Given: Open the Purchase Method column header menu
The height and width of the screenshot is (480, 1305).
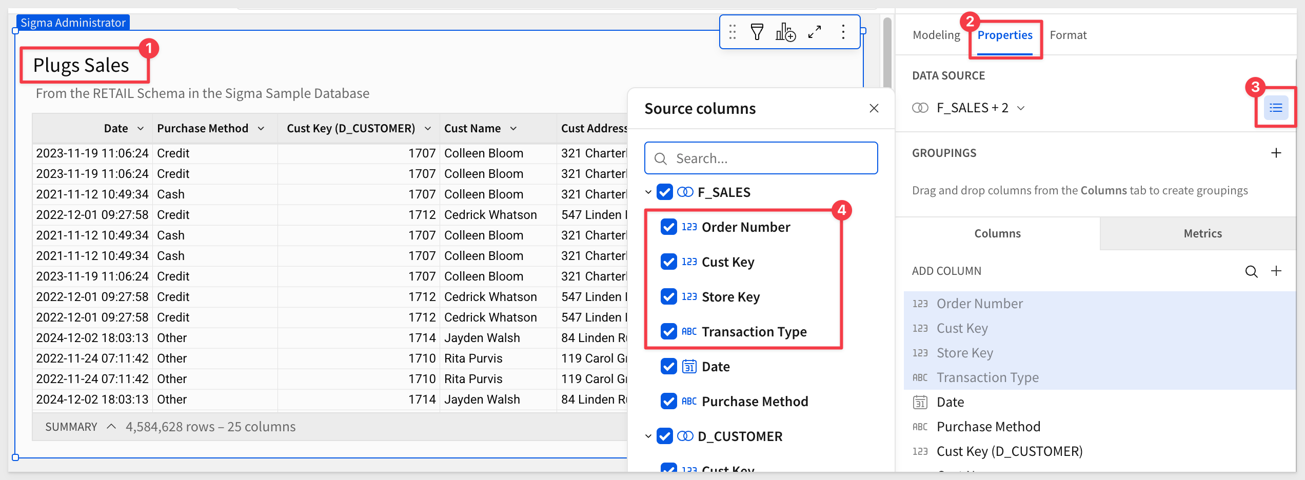Looking at the screenshot, I should click(x=261, y=129).
